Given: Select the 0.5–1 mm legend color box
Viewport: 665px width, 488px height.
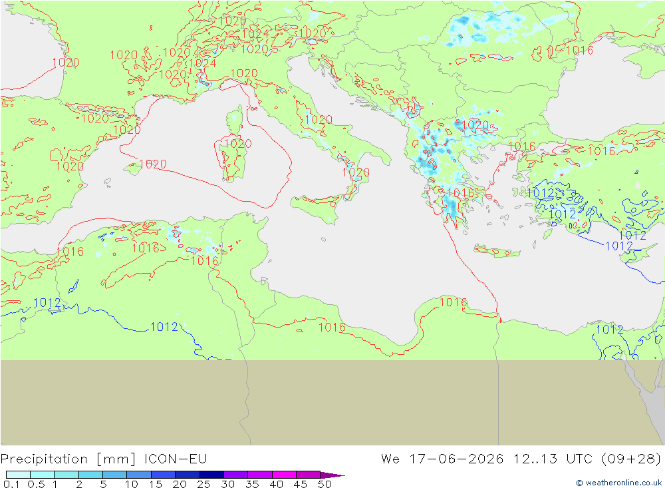Looking at the screenshot, I should coord(42,475).
